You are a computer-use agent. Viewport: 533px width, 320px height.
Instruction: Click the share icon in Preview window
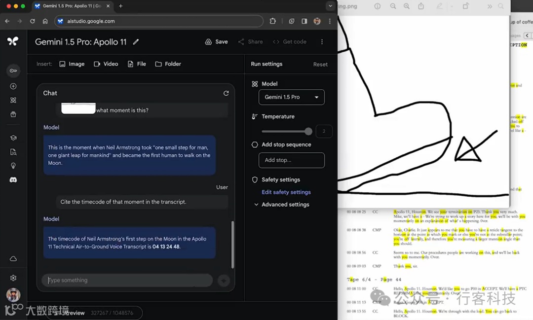pos(421,6)
